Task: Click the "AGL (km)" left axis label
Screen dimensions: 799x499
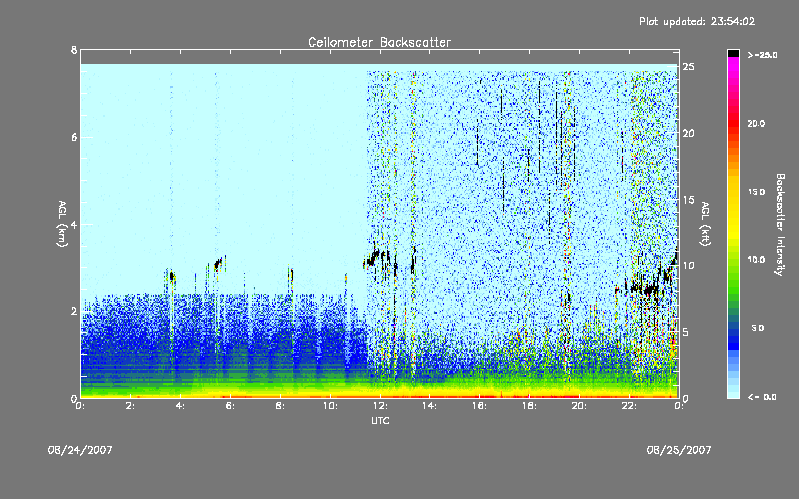Action: pyautogui.click(x=62, y=224)
